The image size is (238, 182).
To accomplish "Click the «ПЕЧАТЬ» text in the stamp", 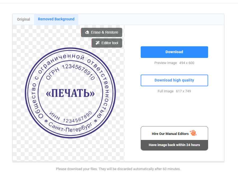I will 70,93.
